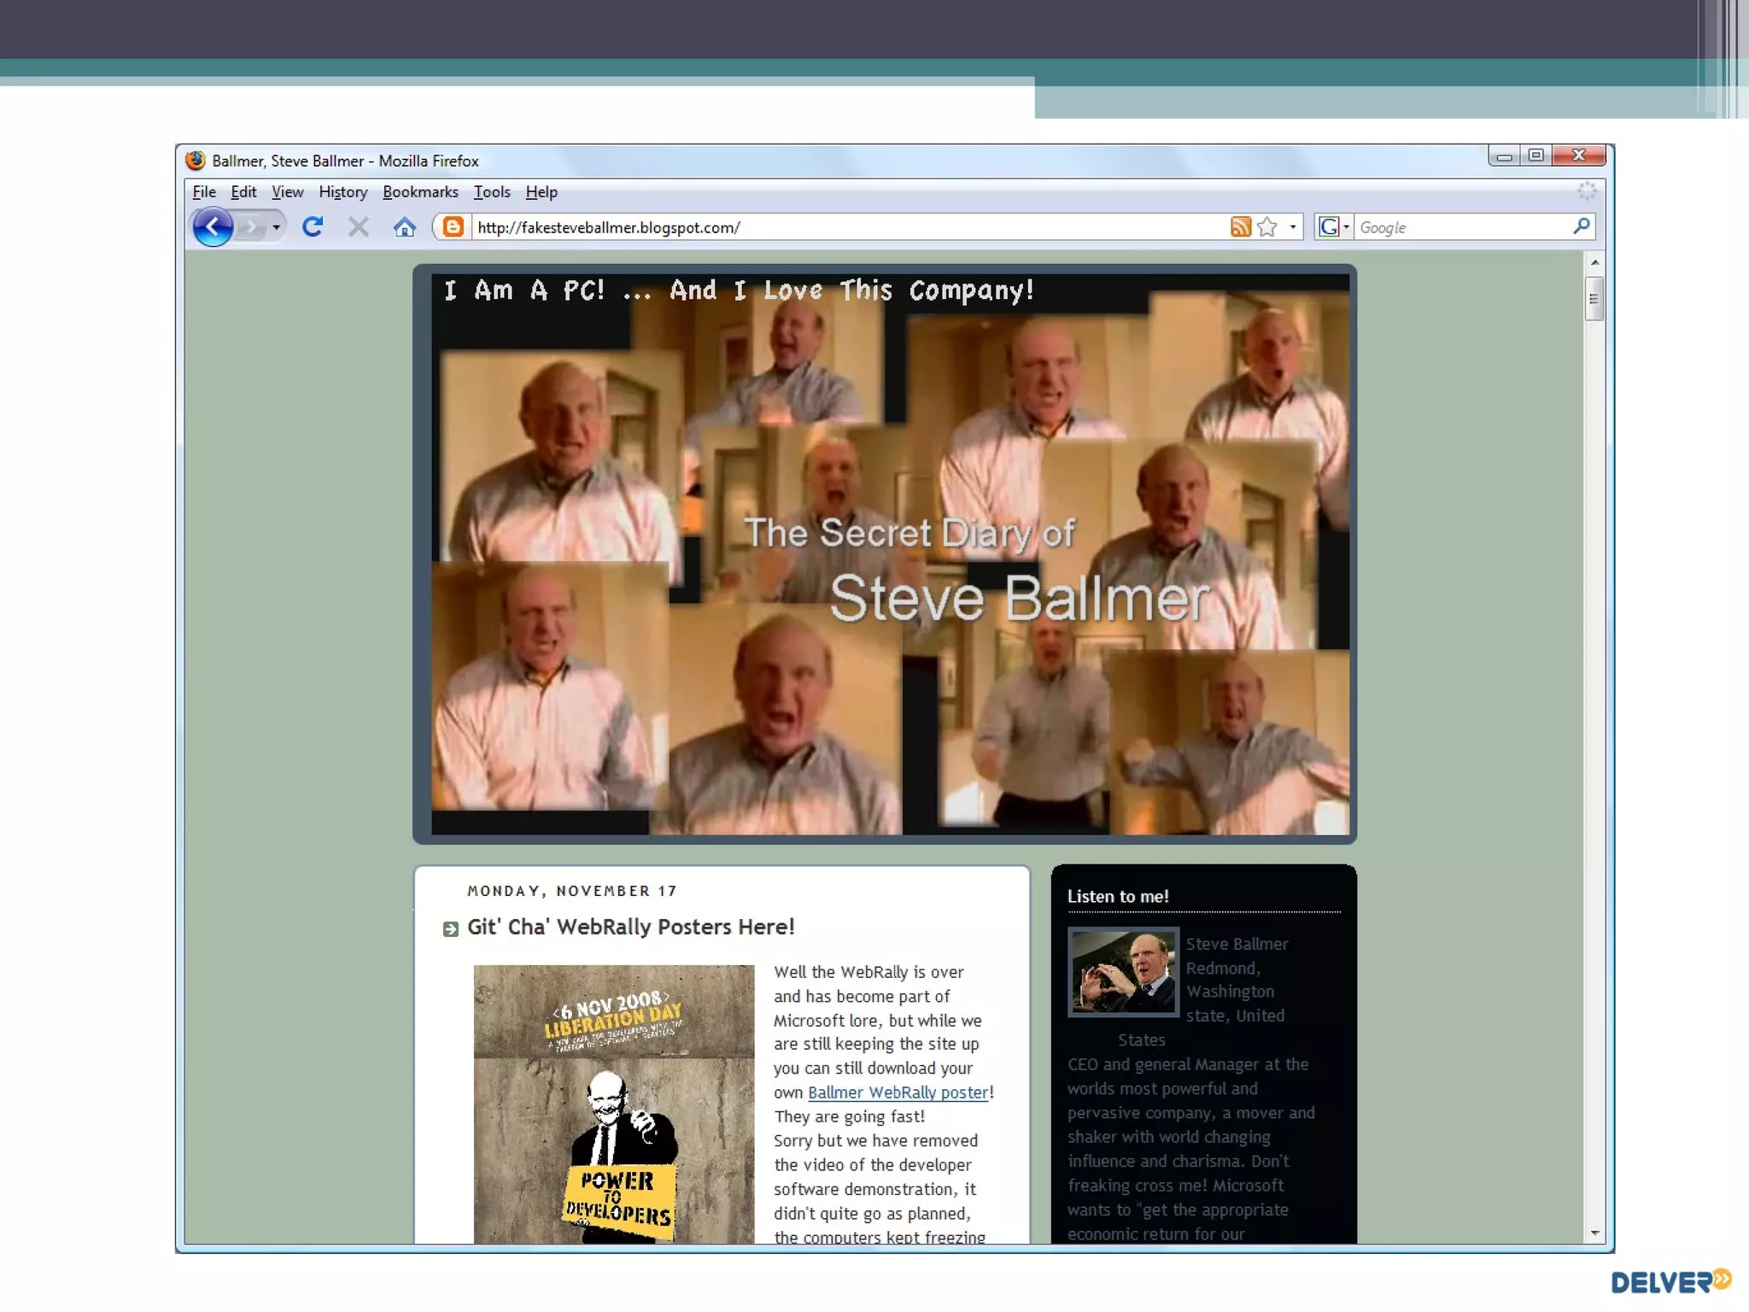Reload the page with refresh icon

coord(313,227)
